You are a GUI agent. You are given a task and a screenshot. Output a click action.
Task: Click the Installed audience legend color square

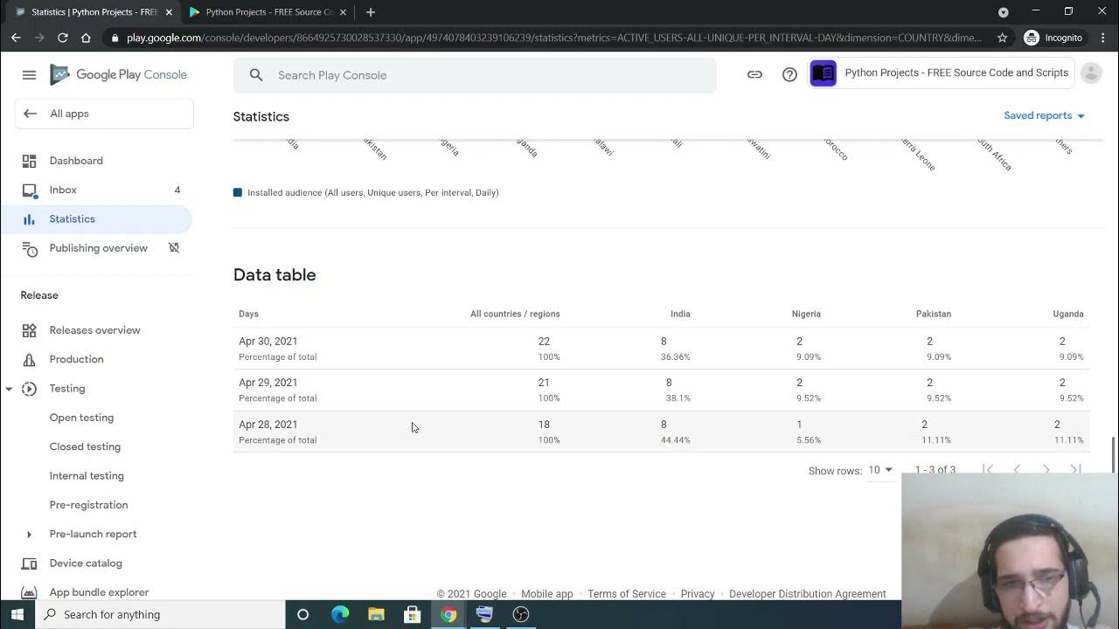tap(238, 192)
